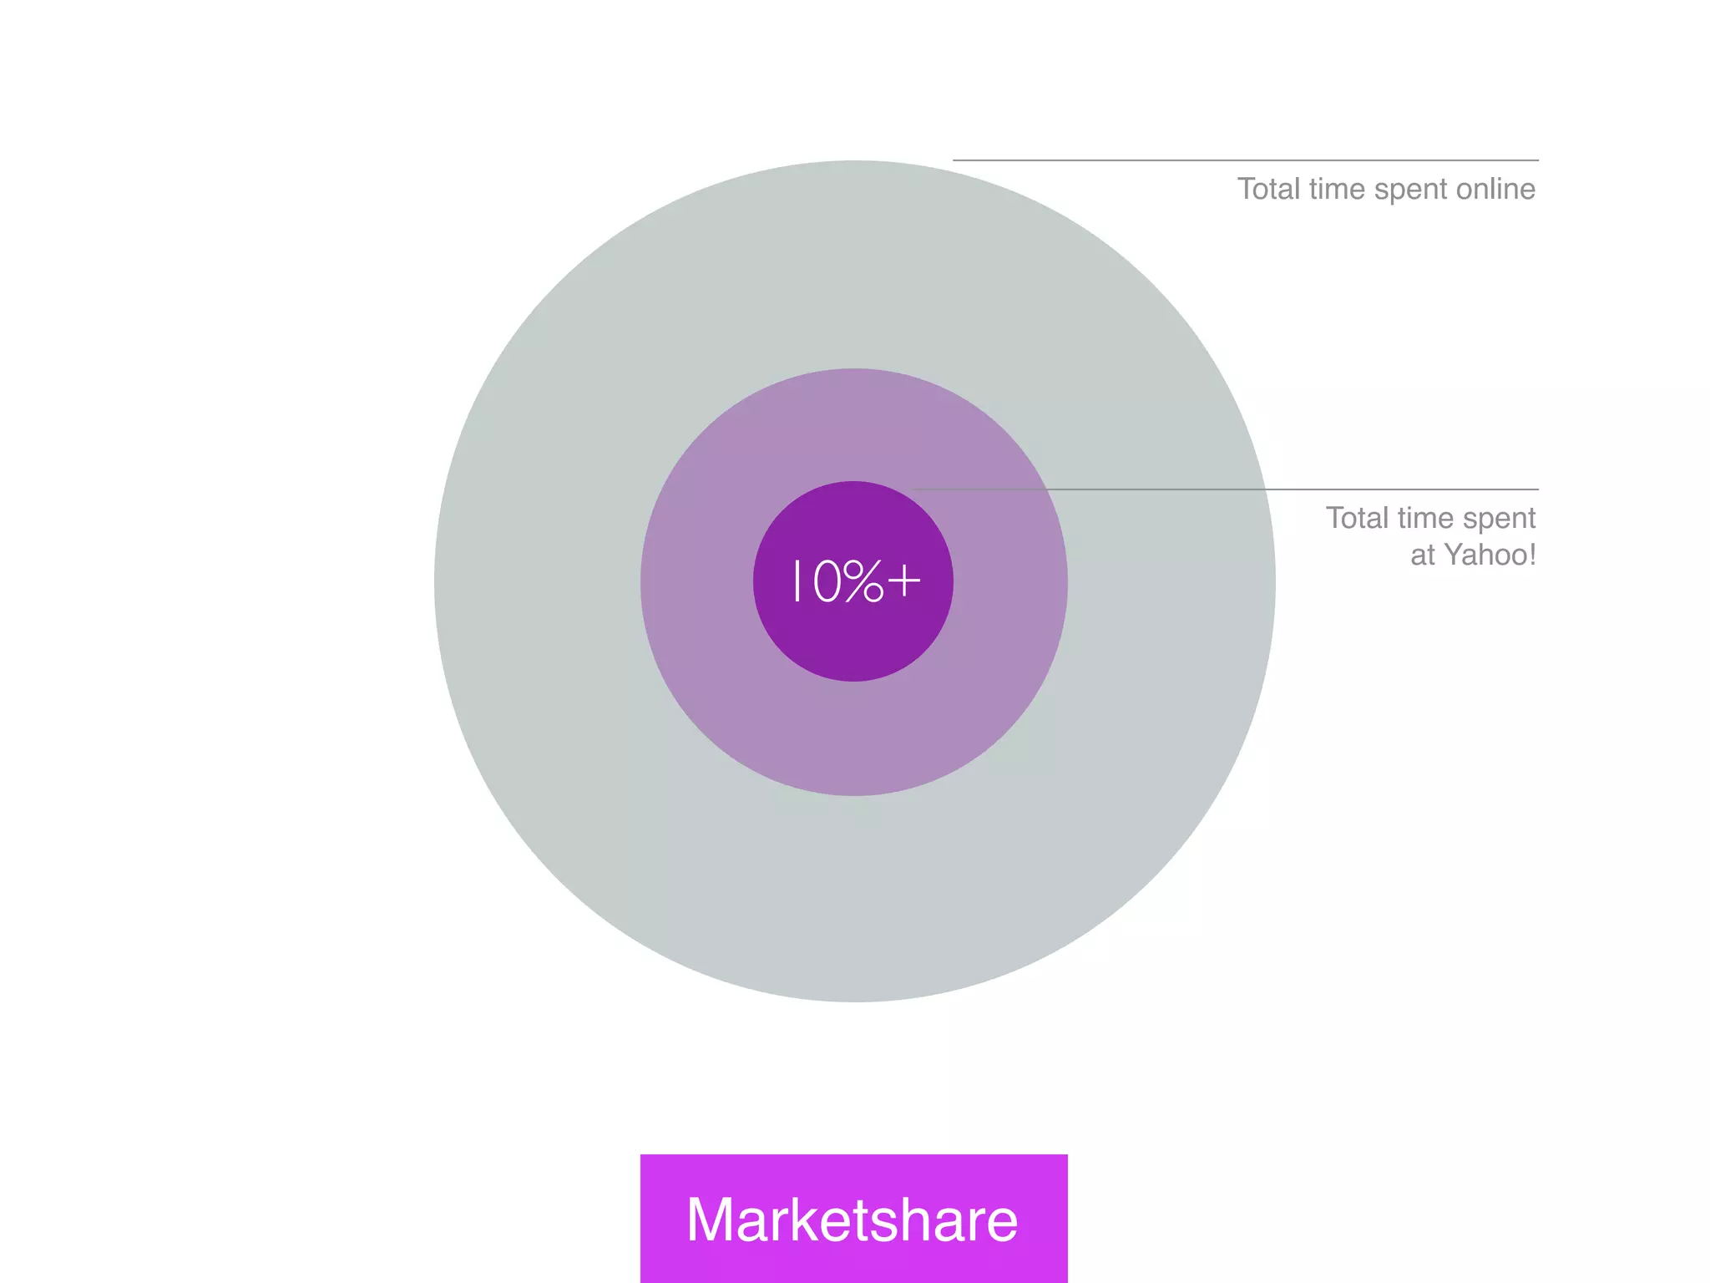Click the 10%+ text label
The width and height of the screenshot is (1710, 1283).
[856, 581]
